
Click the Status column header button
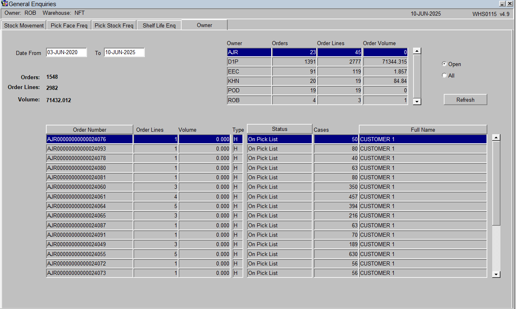[280, 129]
